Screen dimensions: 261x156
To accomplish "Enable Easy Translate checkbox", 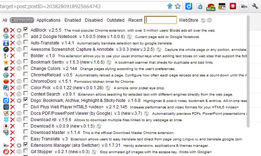I will [x=26, y=138].
